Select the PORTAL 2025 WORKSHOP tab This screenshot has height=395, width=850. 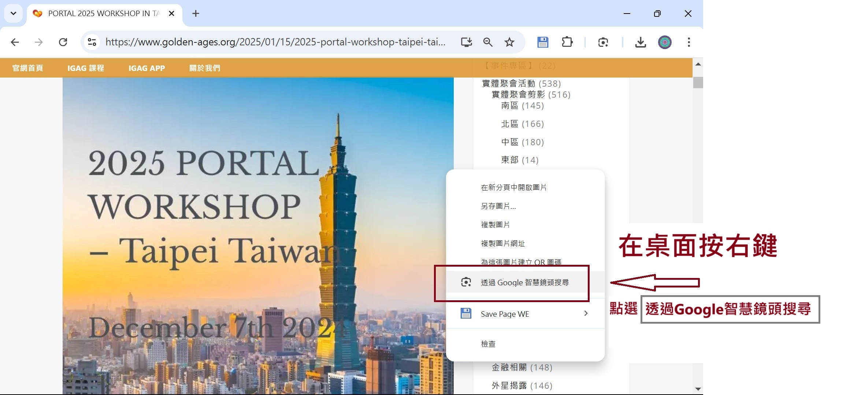pos(104,14)
